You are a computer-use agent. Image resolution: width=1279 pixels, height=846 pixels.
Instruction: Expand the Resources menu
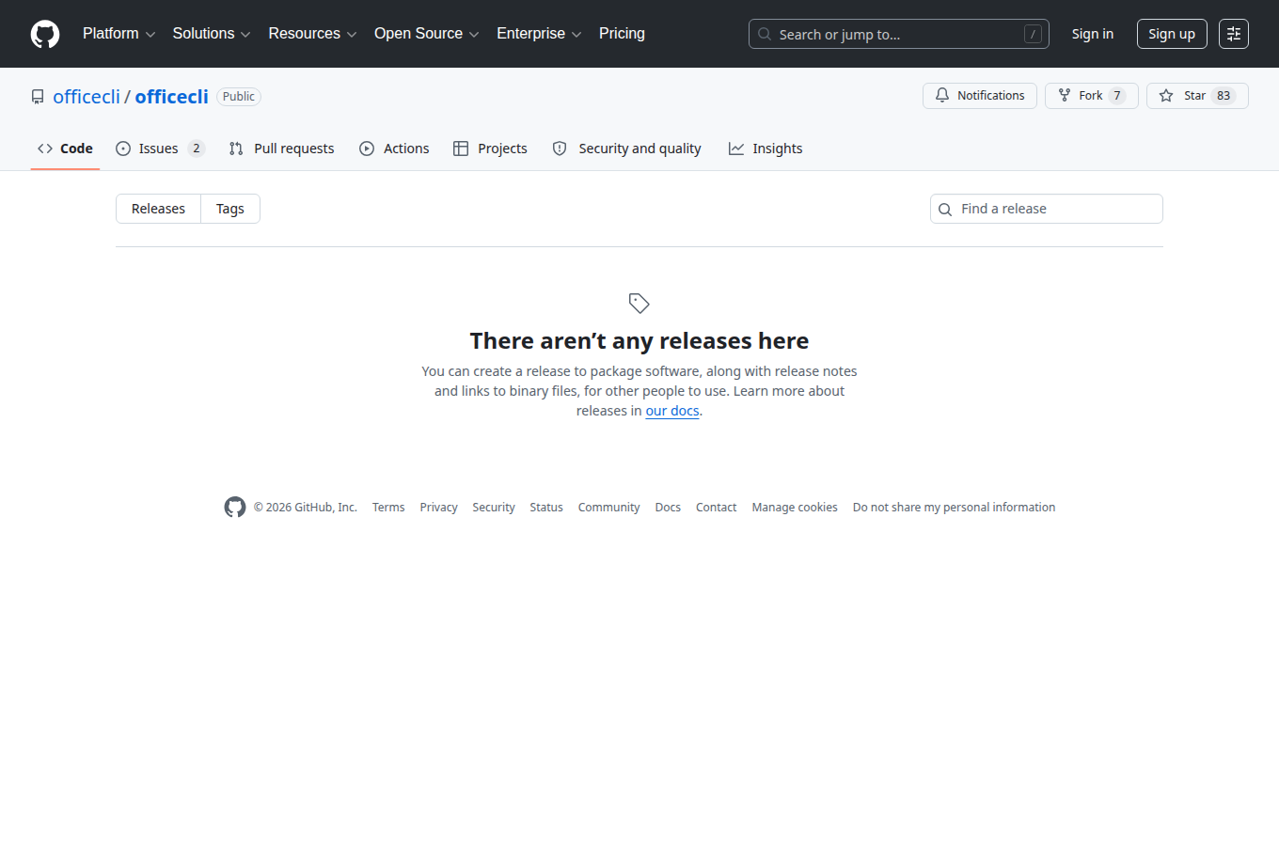[312, 34]
